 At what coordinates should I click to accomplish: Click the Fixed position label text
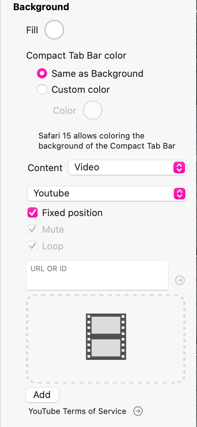pos(72,213)
